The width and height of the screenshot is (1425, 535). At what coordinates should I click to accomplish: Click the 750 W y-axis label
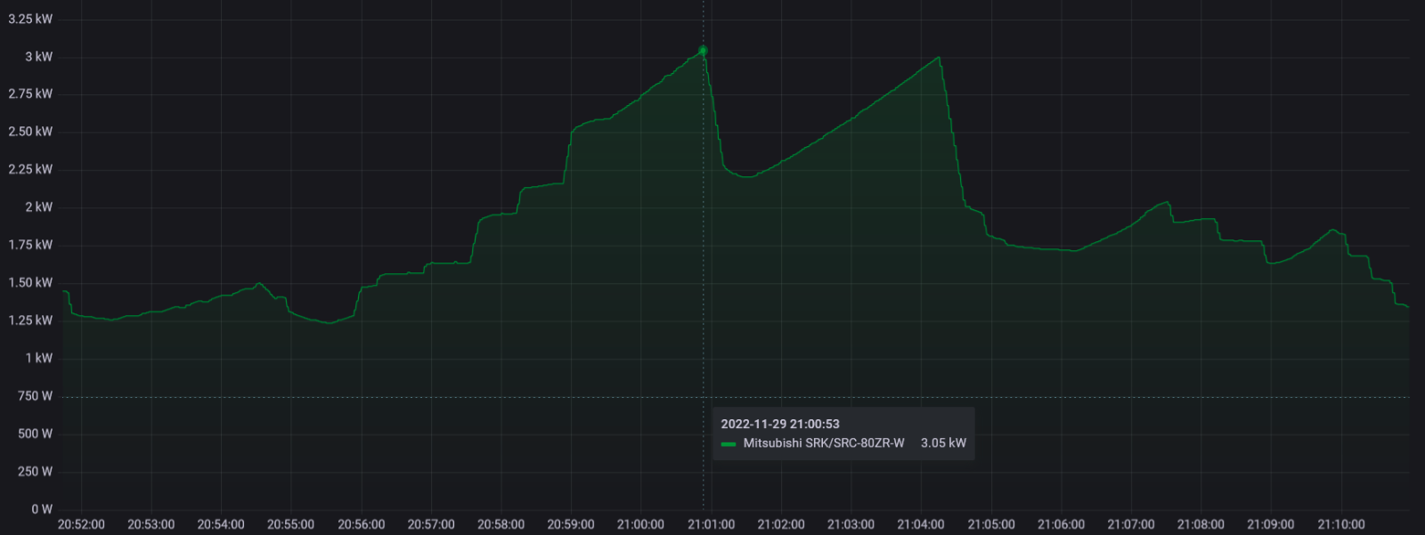(x=35, y=395)
